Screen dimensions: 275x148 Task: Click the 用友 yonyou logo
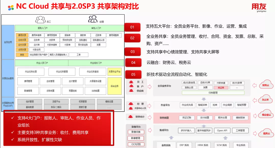pyautogui.click(x=259, y=8)
